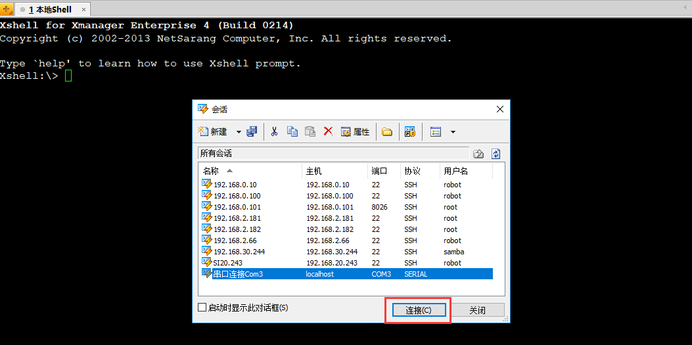Click SSH protocol in 192.168.2.66 row
692x345 pixels.
[x=411, y=241]
